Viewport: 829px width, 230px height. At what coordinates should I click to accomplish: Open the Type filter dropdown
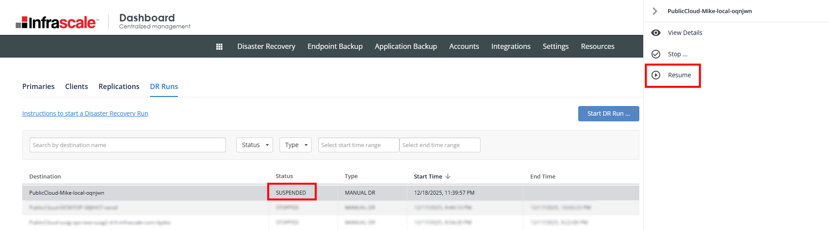pos(295,145)
